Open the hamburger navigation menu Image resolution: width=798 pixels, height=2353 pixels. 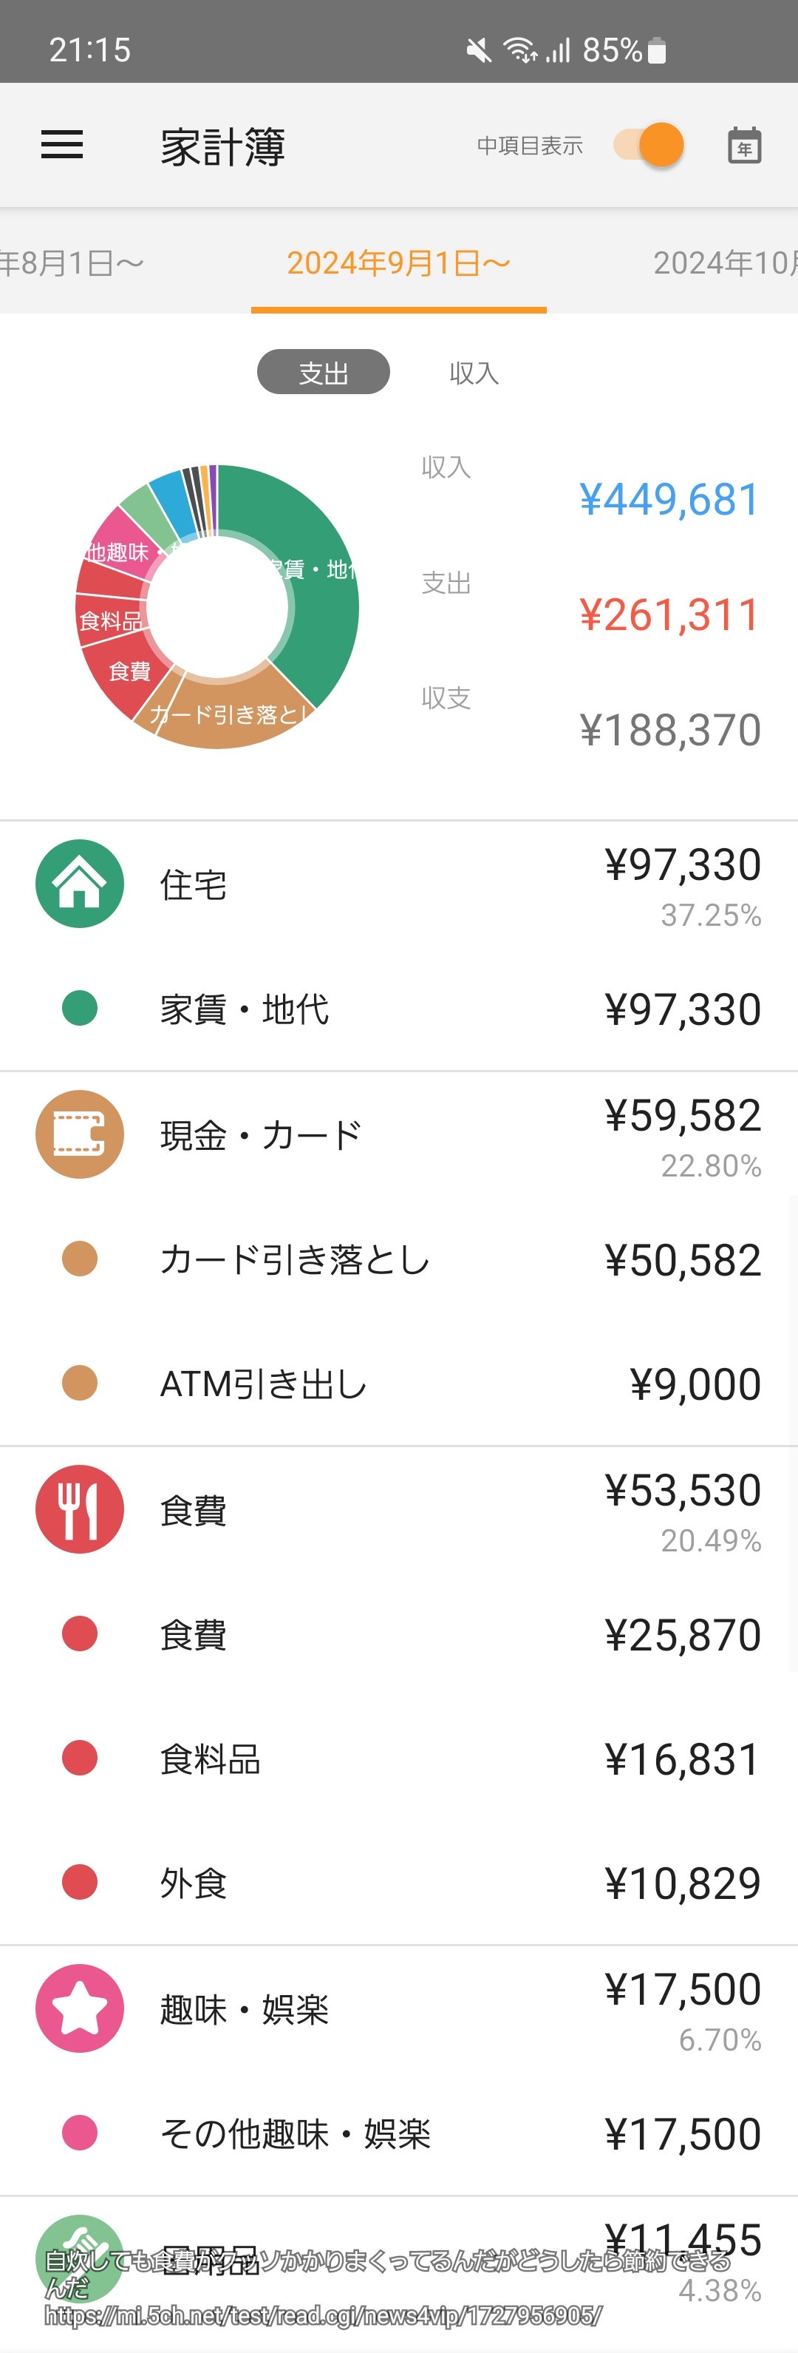(62, 145)
